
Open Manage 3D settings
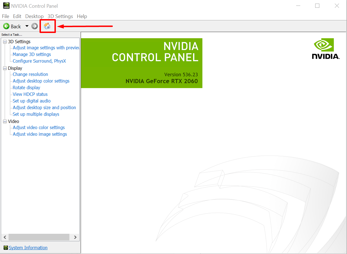(32, 54)
